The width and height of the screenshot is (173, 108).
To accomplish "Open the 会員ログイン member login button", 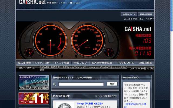I will 129,14.
